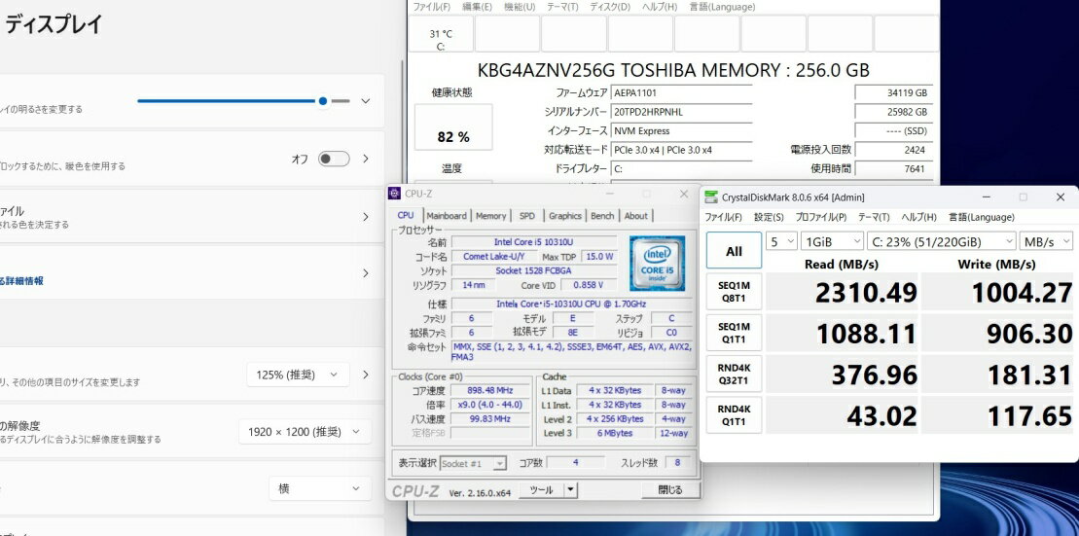Image resolution: width=1079 pixels, height=536 pixels.
Task: Open the 1GiB test size dropdown
Action: click(831, 240)
